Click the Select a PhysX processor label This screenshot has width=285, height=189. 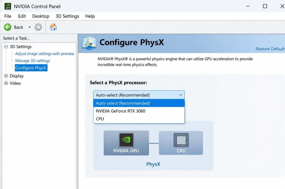[x=118, y=83]
